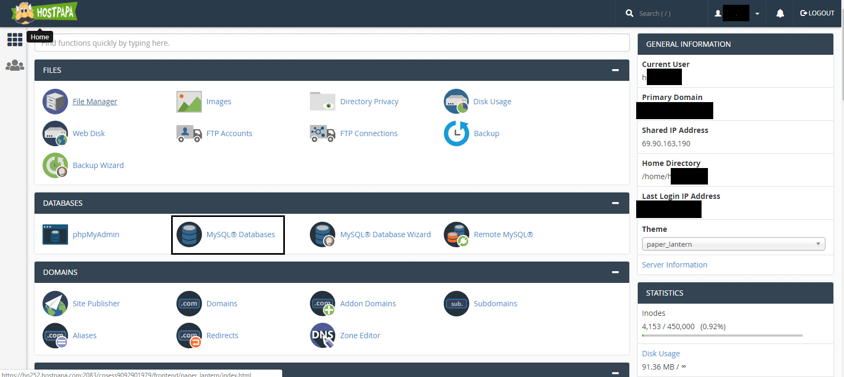Open the MySQL® Databases link

click(241, 234)
